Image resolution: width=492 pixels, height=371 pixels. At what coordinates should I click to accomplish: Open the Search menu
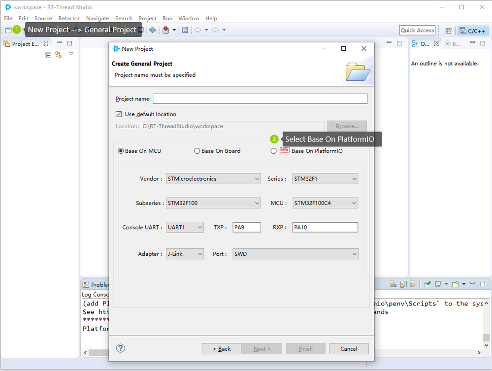coord(124,18)
